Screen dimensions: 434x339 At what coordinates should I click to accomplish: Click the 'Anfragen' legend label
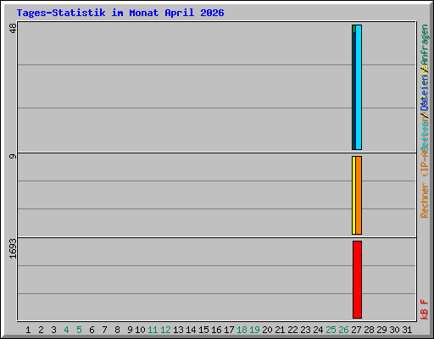(x=425, y=45)
